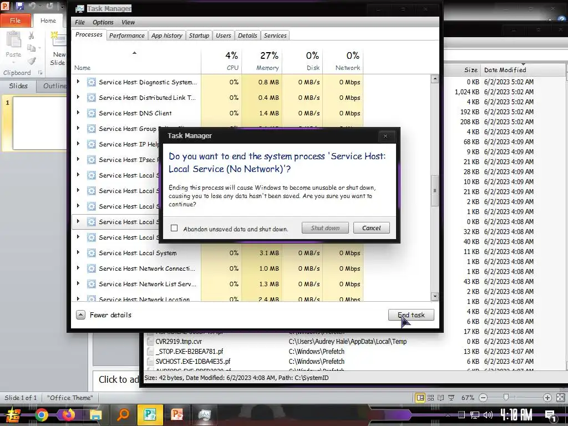Switch to Reading View icon in status bar
The height and width of the screenshot is (426, 568).
440,398
